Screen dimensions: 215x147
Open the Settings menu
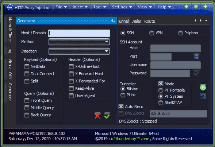coord(122,7)
